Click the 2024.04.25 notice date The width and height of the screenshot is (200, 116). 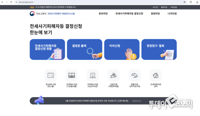(x=136, y=101)
